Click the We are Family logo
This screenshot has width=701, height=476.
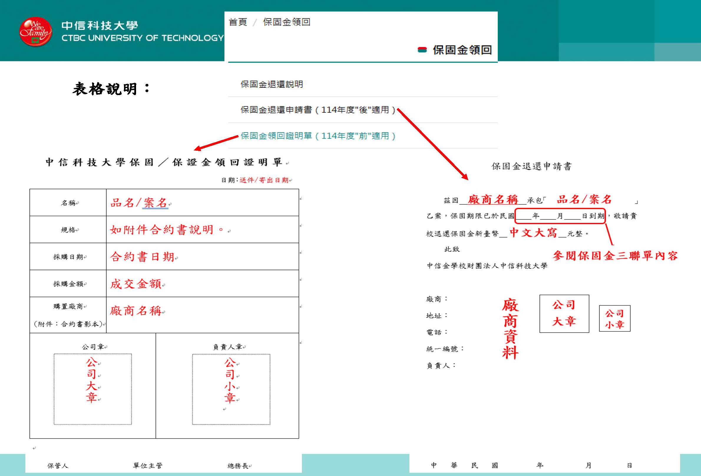36,32
